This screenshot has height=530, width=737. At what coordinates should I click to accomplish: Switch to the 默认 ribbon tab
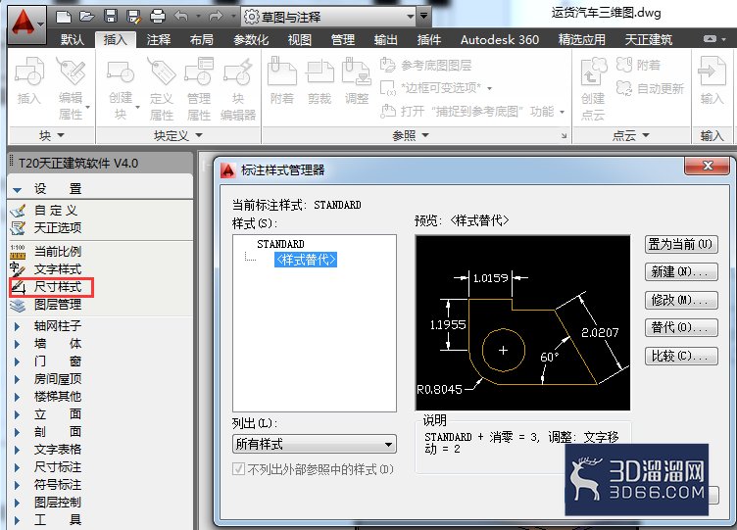pos(73,40)
